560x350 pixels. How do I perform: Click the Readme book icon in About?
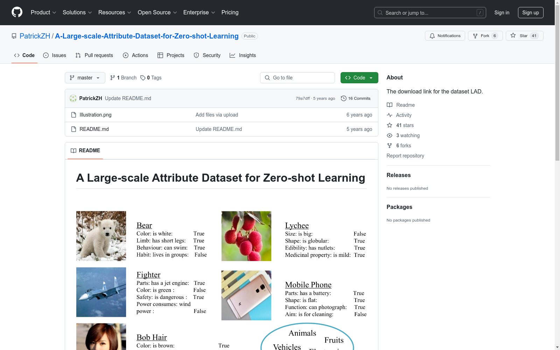390,105
